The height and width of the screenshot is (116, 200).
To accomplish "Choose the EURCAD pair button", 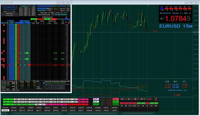I will 81,107.
